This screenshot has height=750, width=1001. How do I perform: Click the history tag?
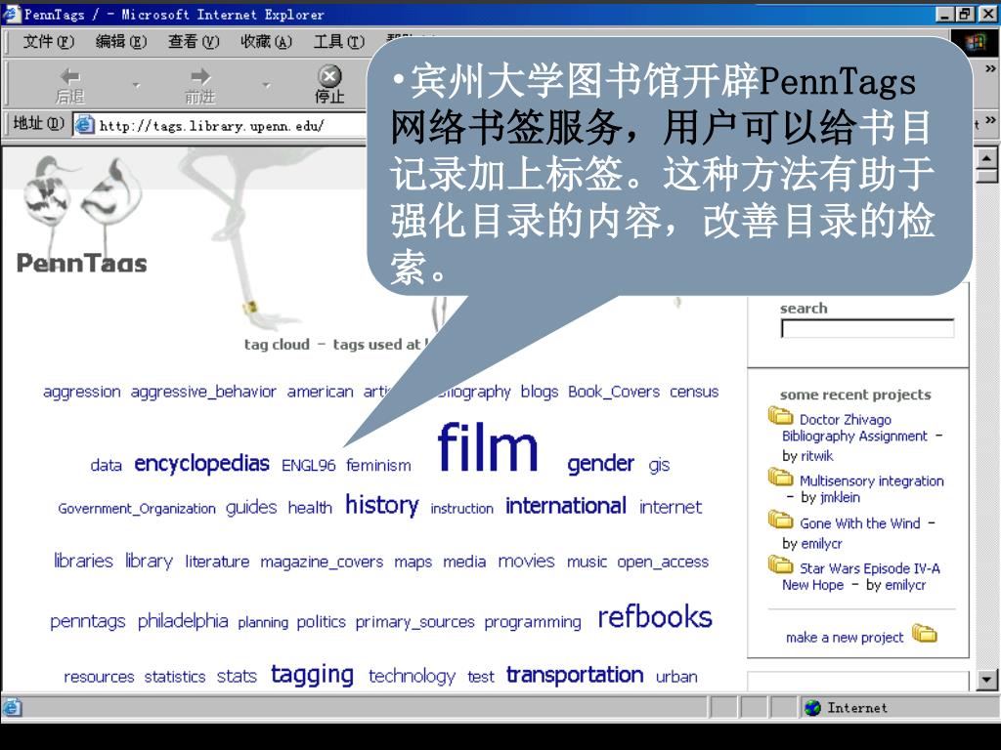click(382, 506)
